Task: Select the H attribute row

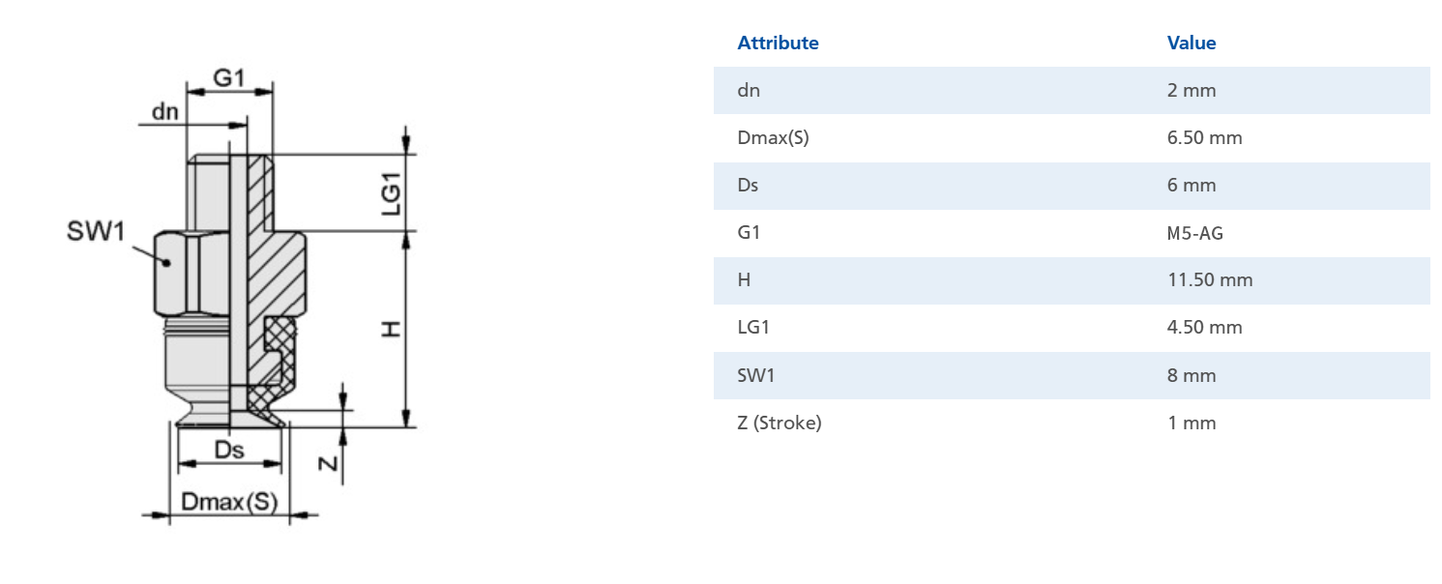Action: pyautogui.click(x=1072, y=280)
